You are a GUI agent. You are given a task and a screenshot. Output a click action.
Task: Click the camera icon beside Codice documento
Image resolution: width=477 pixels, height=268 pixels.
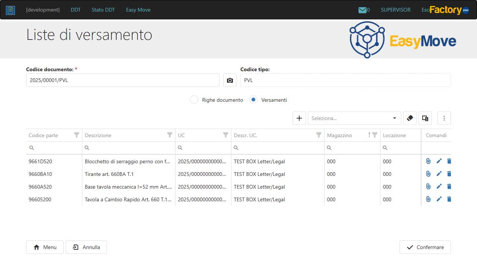[x=230, y=80]
